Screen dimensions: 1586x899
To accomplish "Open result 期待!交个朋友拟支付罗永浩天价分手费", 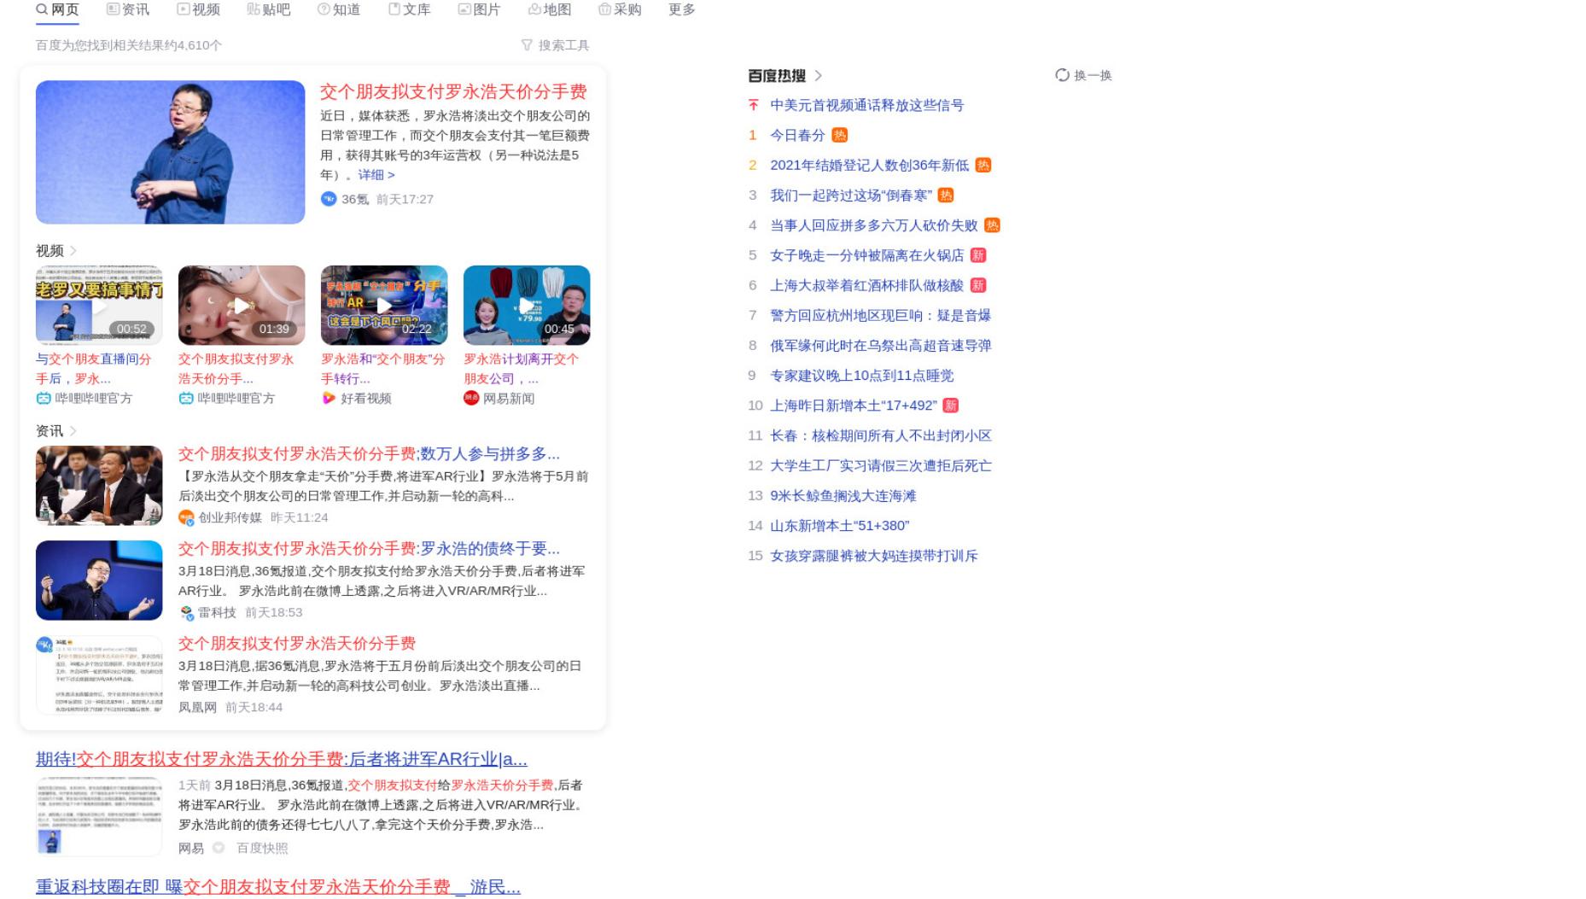I will tap(282, 759).
